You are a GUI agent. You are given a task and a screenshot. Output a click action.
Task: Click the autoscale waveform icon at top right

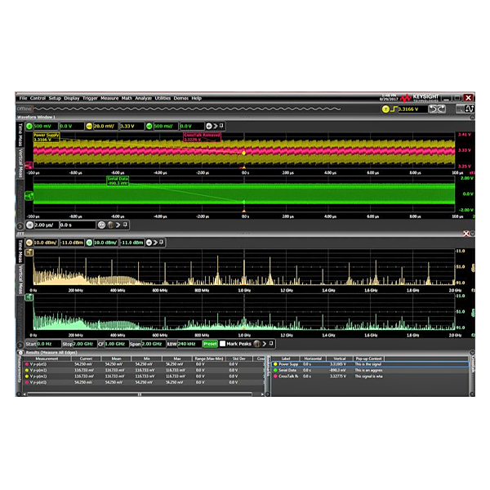[470, 109]
